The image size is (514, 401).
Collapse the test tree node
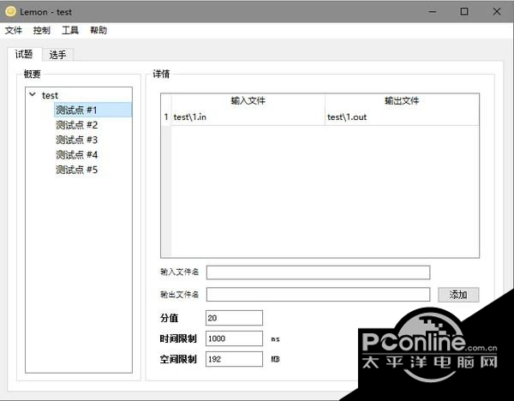(33, 95)
